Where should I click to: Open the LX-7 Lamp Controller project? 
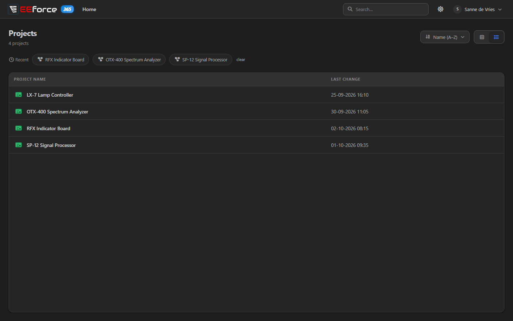(256, 95)
